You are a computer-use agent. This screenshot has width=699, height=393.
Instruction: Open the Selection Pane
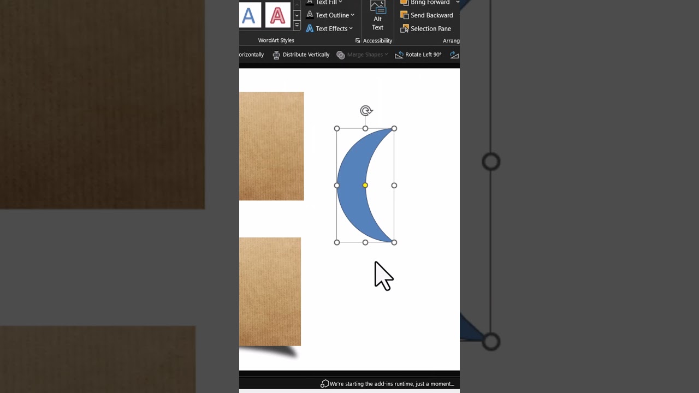pyautogui.click(x=426, y=28)
